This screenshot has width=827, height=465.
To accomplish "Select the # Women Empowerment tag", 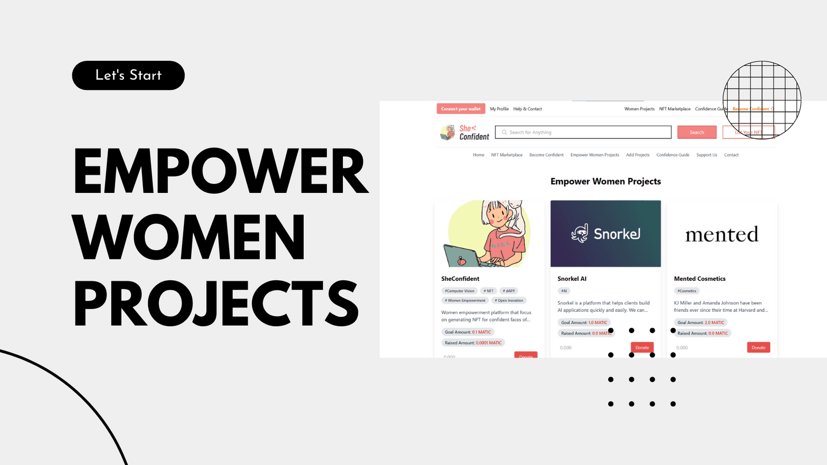I will point(465,300).
